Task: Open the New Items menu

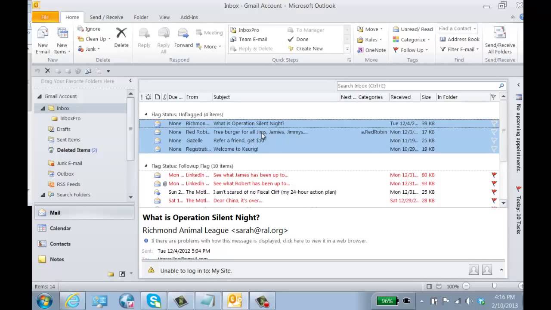Action: [x=62, y=40]
